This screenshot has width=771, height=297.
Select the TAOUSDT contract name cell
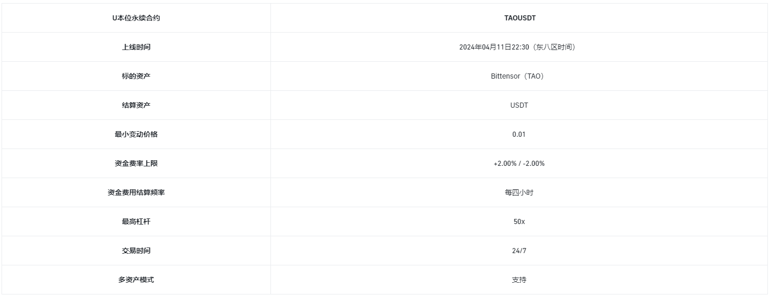[x=519, y=18]
